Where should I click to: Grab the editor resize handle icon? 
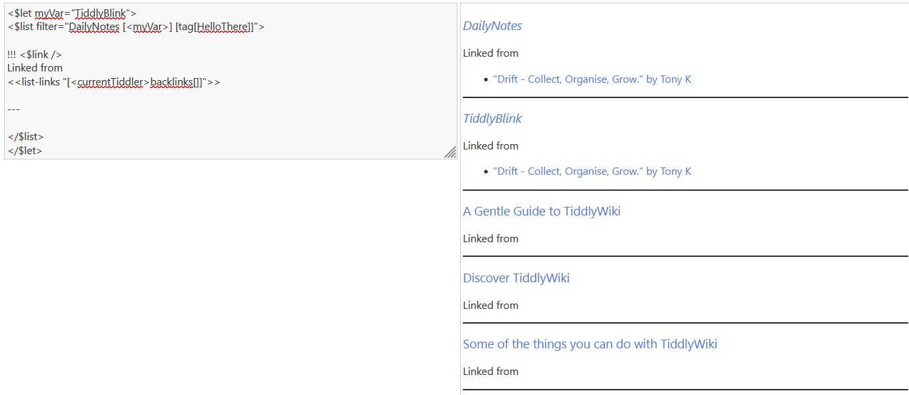click(x=450, y=152)
